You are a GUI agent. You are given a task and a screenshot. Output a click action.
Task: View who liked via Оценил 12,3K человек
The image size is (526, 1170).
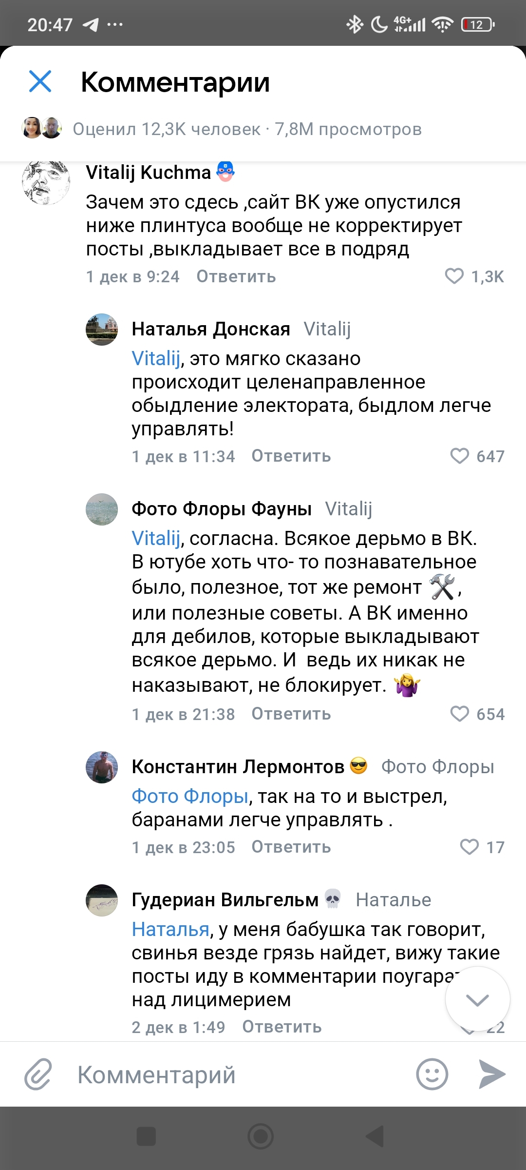click(x=167, y=129)
